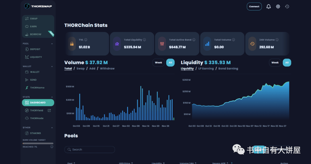Select Dashboard in sidebar
This screenshot has height=164, width=311.
(38, 103)
